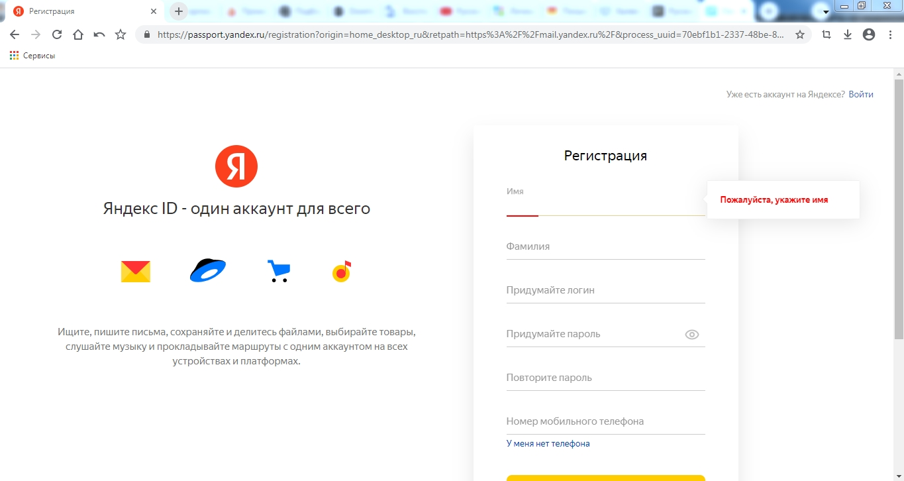Open downloads via the arrow icon
The width and height of the screenshot is (904, 481).
[848, 35]
